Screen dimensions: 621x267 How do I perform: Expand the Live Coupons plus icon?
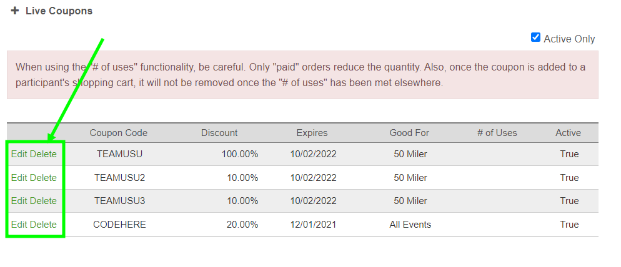point(15,11)
